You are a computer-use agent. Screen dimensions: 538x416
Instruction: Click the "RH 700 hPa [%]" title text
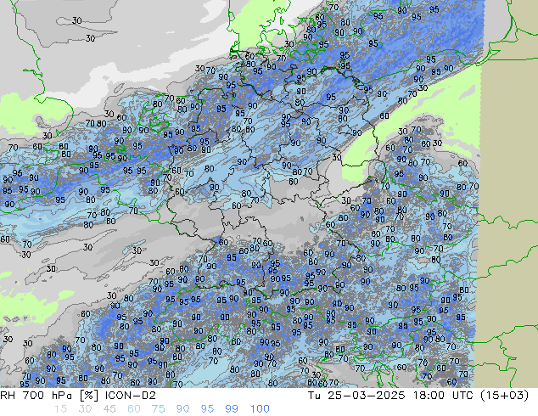pyautogui.click(x=49, y=396)
